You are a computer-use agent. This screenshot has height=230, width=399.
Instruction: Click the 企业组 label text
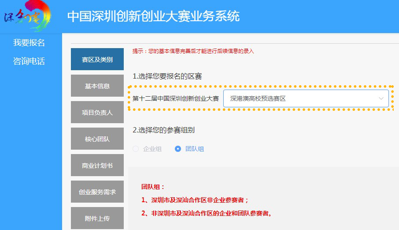click(152, 149)
